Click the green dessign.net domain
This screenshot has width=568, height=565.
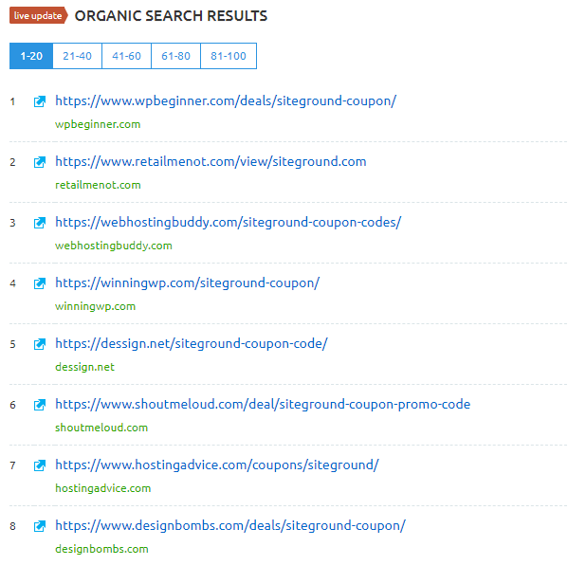click(x=84, y=367)
